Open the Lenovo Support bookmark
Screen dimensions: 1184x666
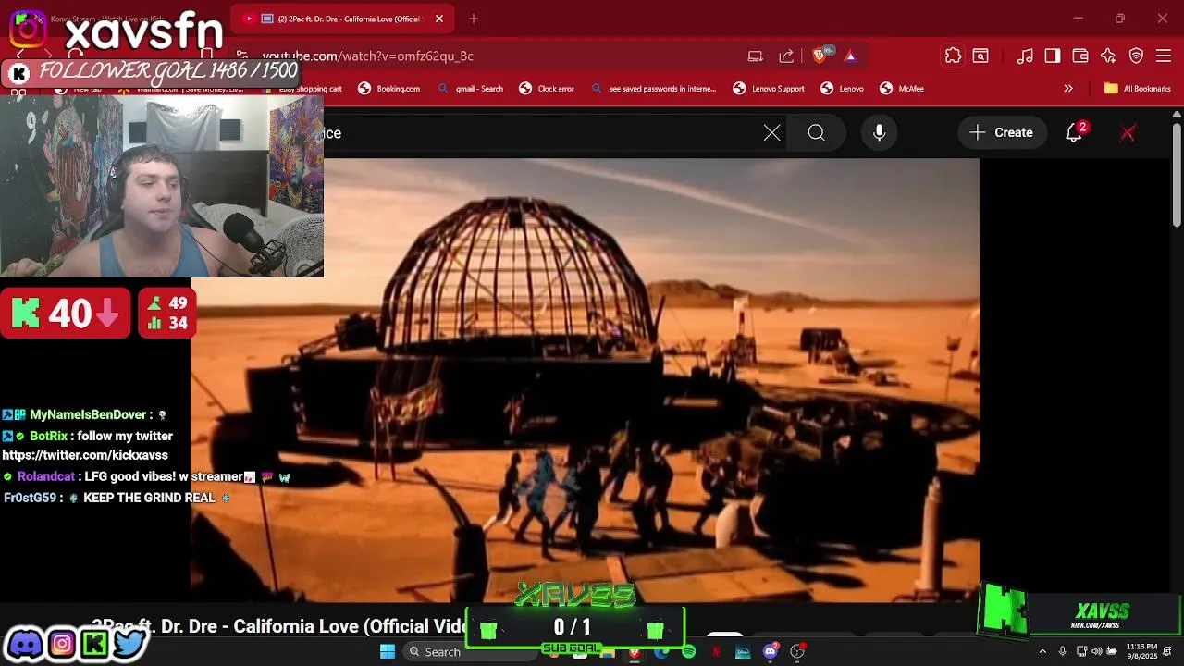pyautogui.click(x=769, y=89)
